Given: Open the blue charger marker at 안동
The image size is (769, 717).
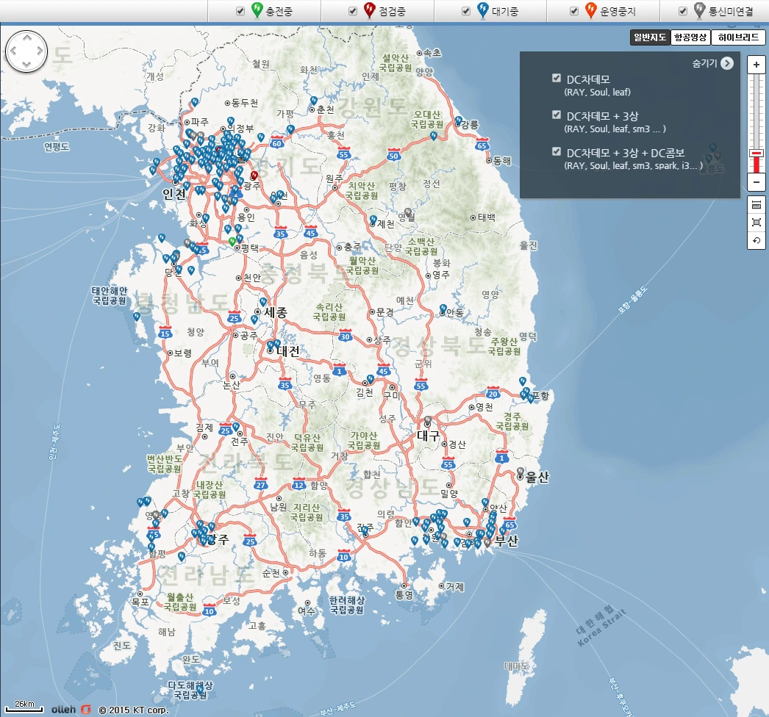Looking at the screenshot, I should coord(443,309).
